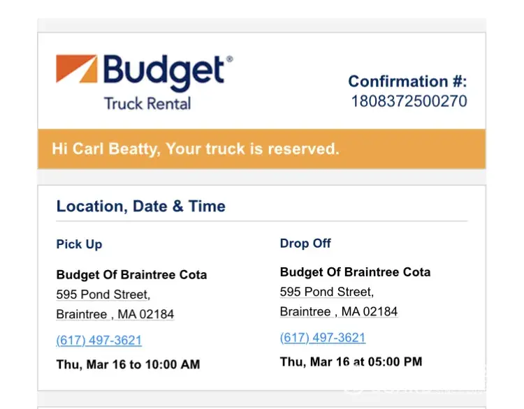Image resolution: width=524 pixels, height=409 pixels.
Task: Click the Pick Up heading
Action: (79, 244)
